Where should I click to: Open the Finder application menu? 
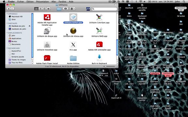pyautogui.click(x=11, y=2)
